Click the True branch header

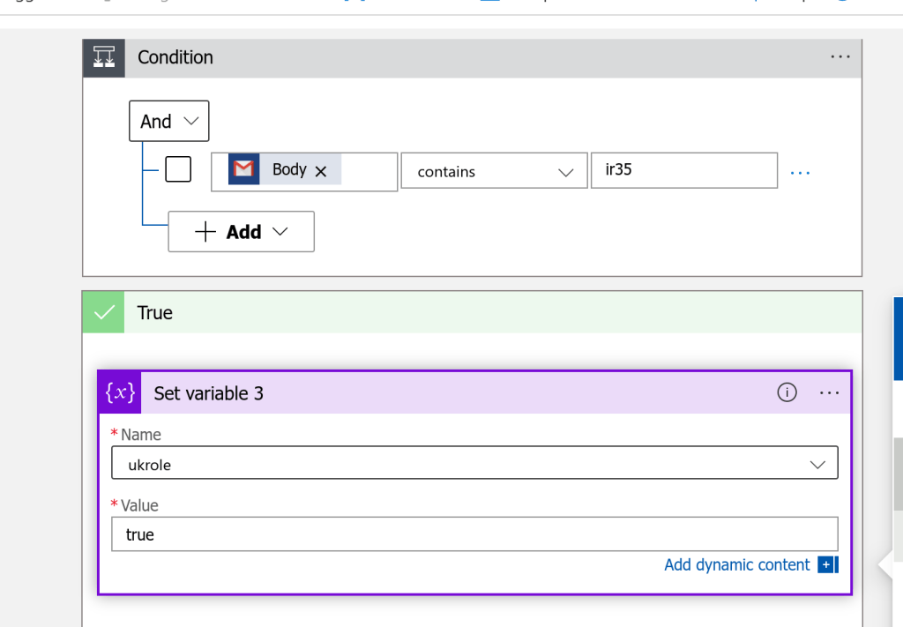click(473, 312)
